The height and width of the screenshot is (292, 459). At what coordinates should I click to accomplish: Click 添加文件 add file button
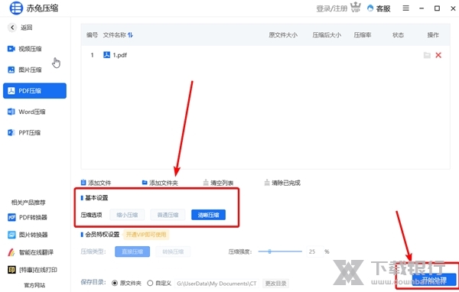(96, 183)
